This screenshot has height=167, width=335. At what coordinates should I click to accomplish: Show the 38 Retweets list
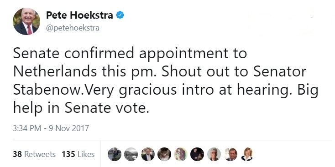(34, 154)
